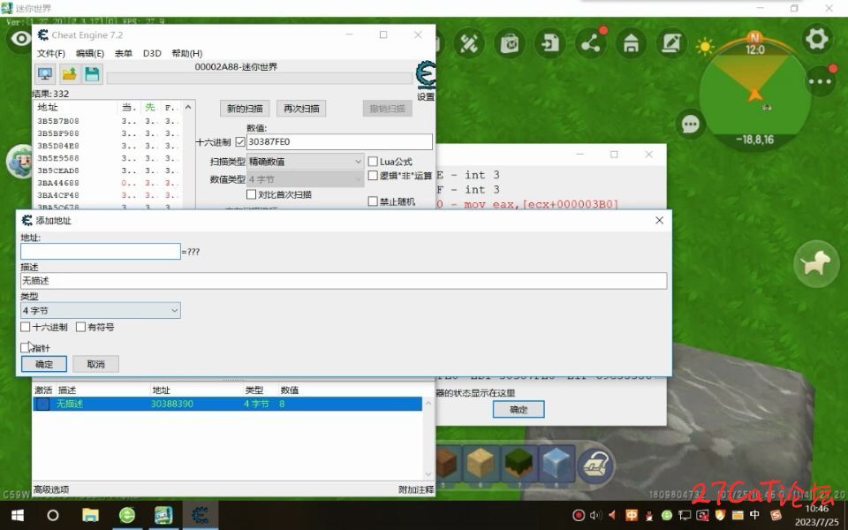Open the edit note icon in game

click(x=671, y=42)
